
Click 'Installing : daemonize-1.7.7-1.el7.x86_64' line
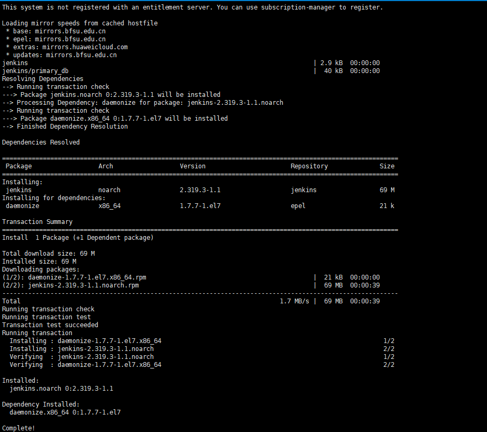coord(86,341)
